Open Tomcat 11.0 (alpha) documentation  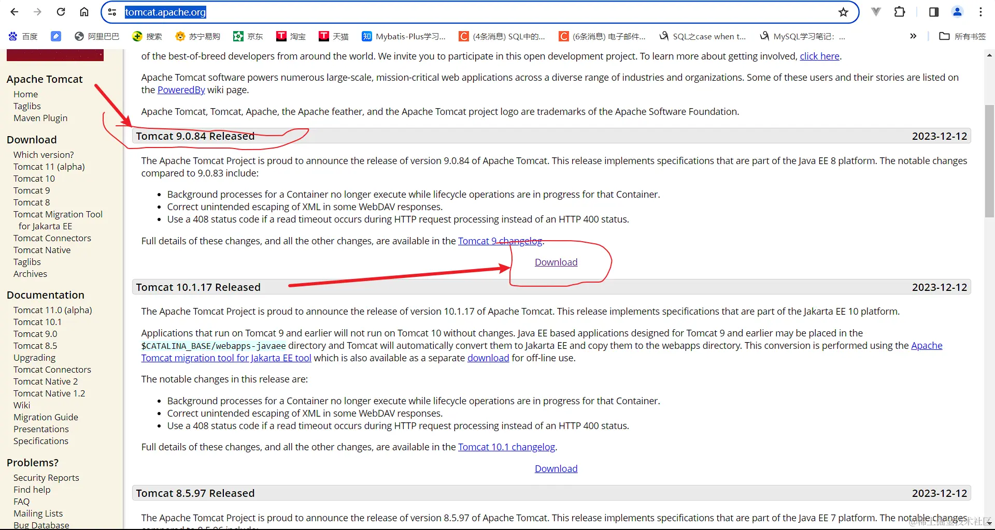pos(53,310)
